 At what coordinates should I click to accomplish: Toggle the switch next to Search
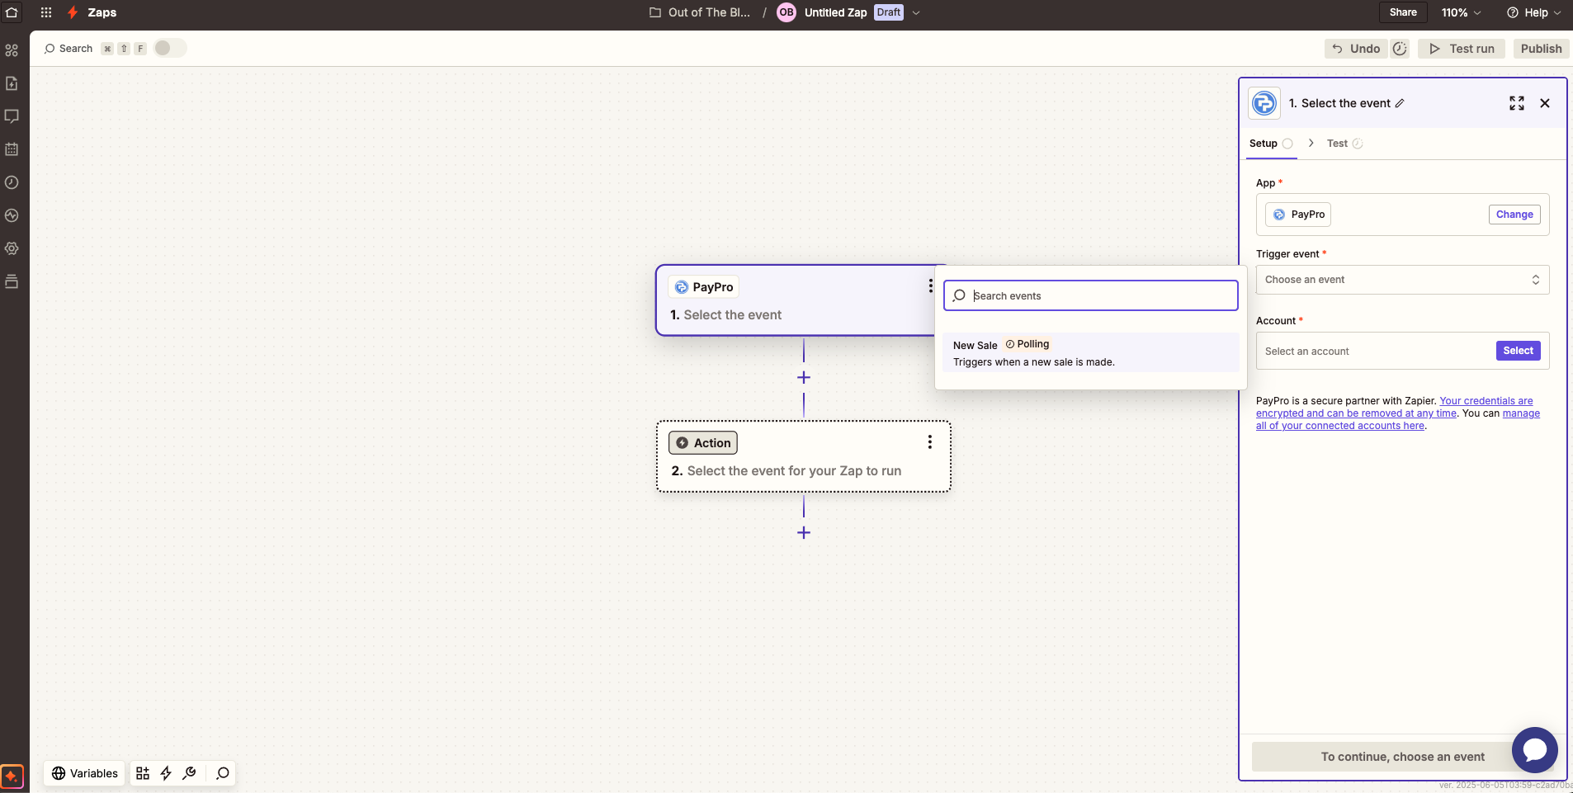pos(170,48)
